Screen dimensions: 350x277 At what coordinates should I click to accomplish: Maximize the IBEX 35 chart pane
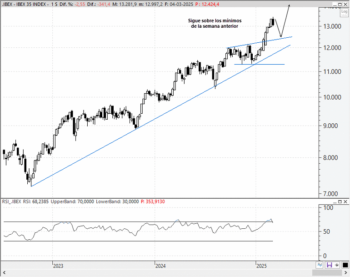pyautogui.click(x=340, y=4)
